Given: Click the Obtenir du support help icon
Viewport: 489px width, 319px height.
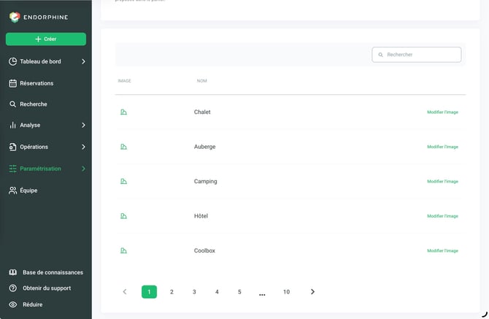Looking at the screenshot, I should pyautogui.click(x=13, y=288).
